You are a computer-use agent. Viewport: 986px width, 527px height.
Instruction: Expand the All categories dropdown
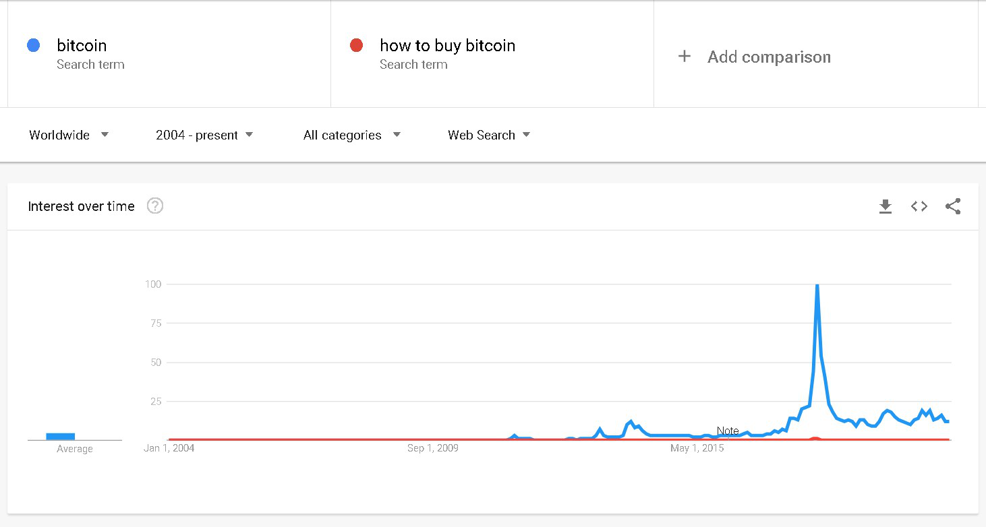point(352,135)
